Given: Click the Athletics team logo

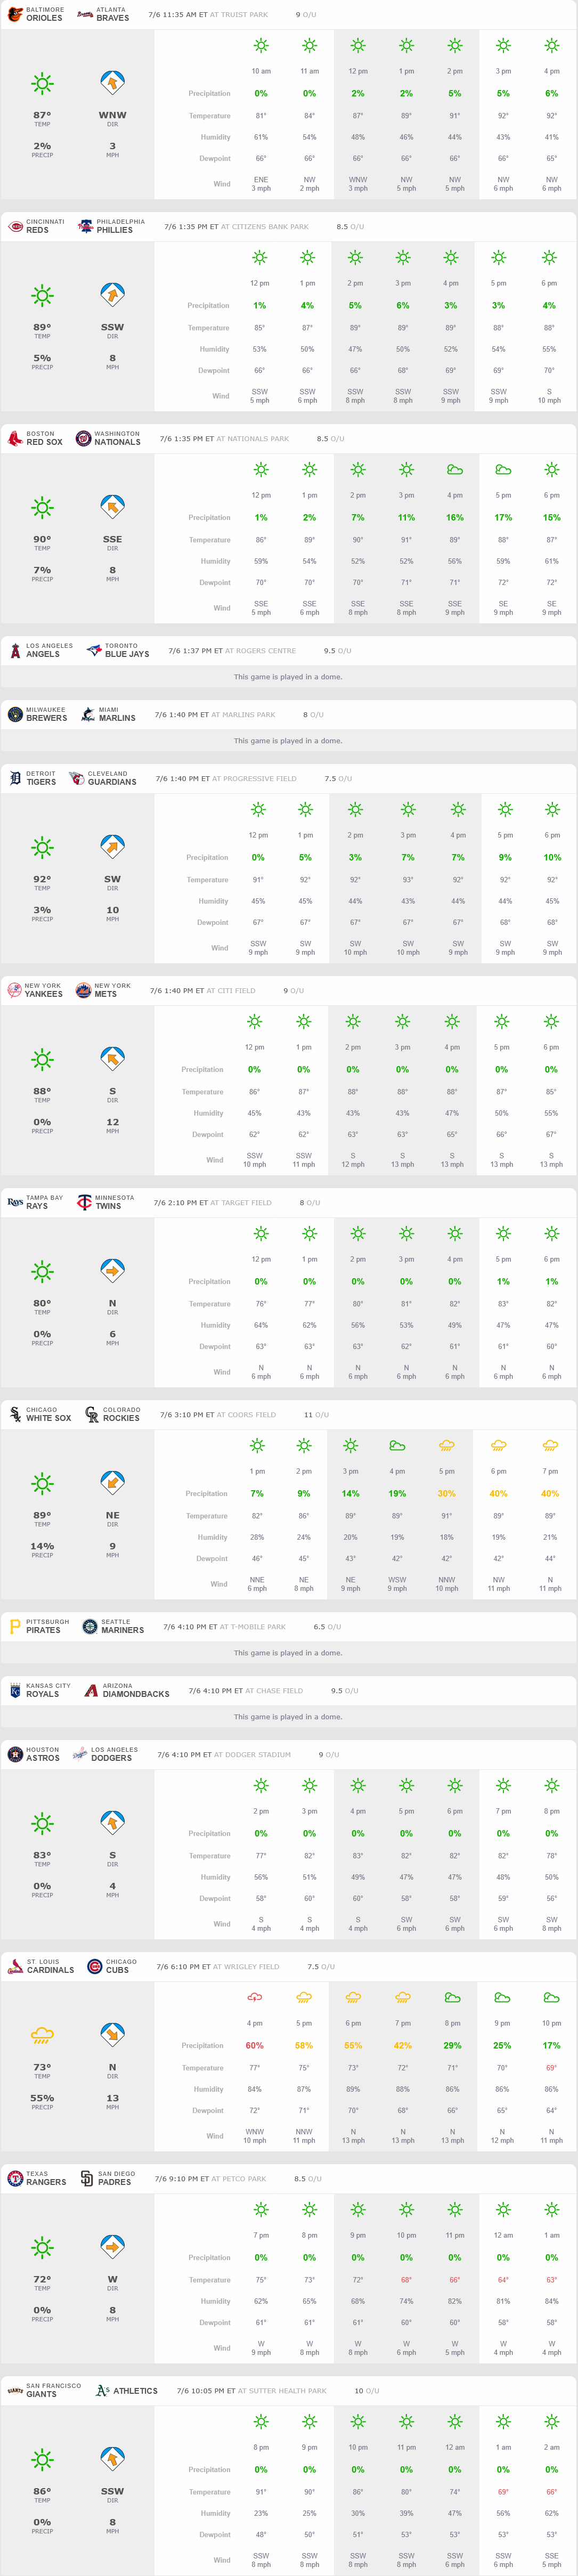Looking at the screenshot, I should pos(102,2390).
